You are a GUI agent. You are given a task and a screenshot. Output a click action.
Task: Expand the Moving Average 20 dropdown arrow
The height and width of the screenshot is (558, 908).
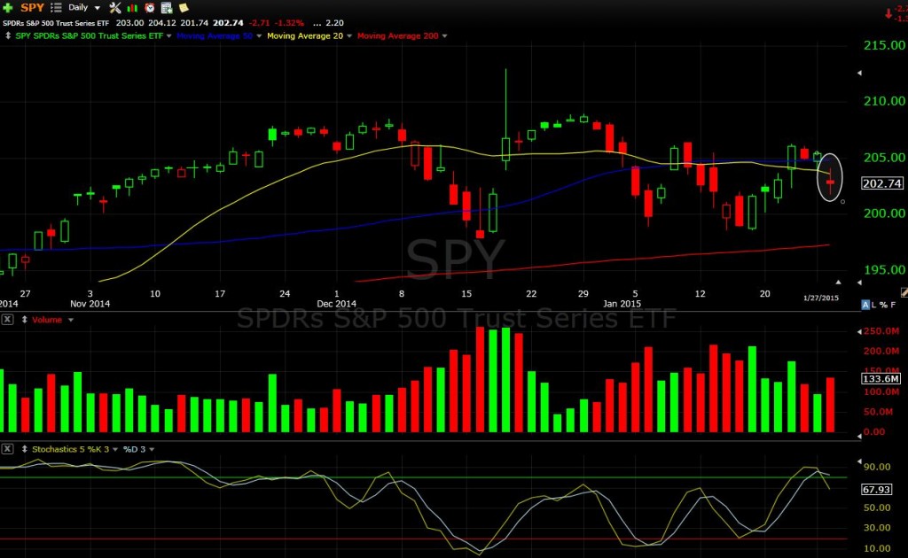click(x=349, y=35)
